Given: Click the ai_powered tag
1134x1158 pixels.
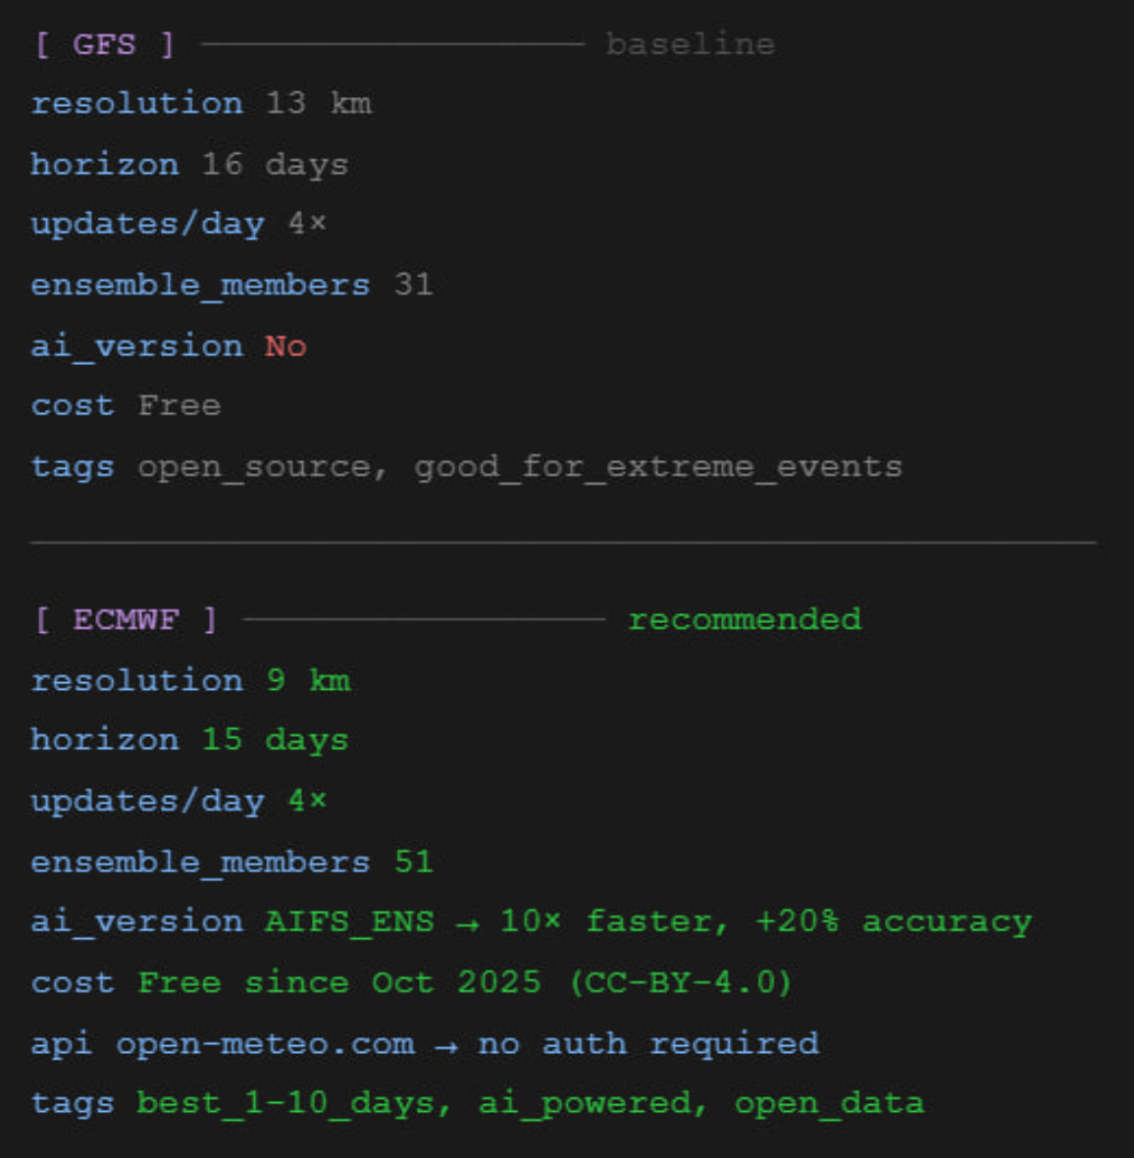Looking at the screenshot, I should pos(585,1103).
